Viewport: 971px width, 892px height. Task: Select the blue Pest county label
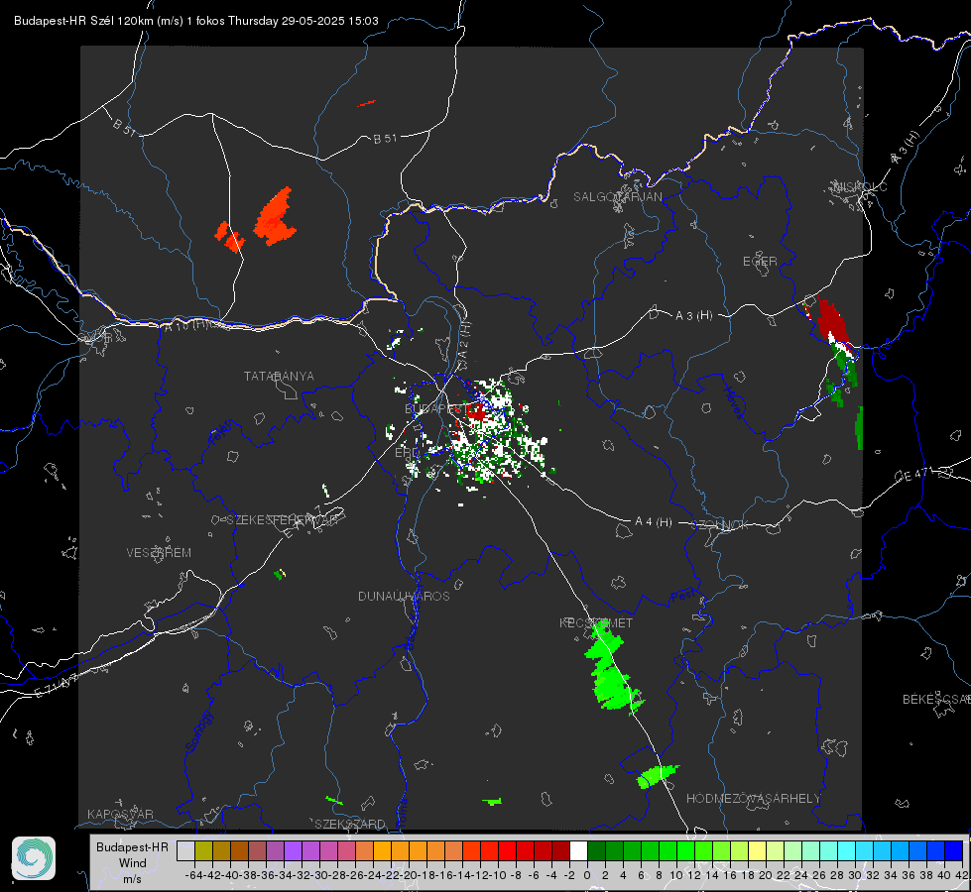683,596
